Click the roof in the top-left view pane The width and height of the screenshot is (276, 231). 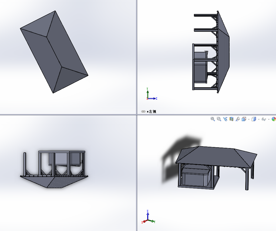(54, 52)
